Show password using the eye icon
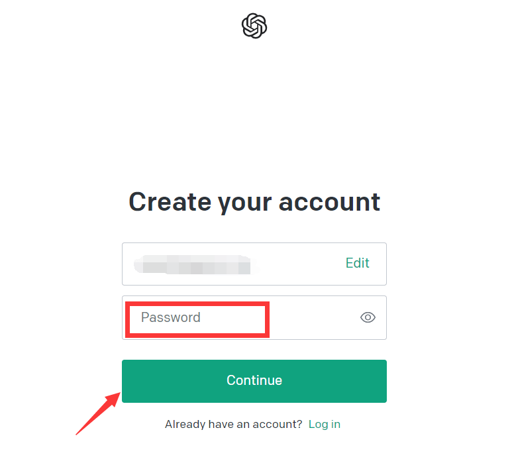This screenshot has width=512, height=475. point(368,317)
